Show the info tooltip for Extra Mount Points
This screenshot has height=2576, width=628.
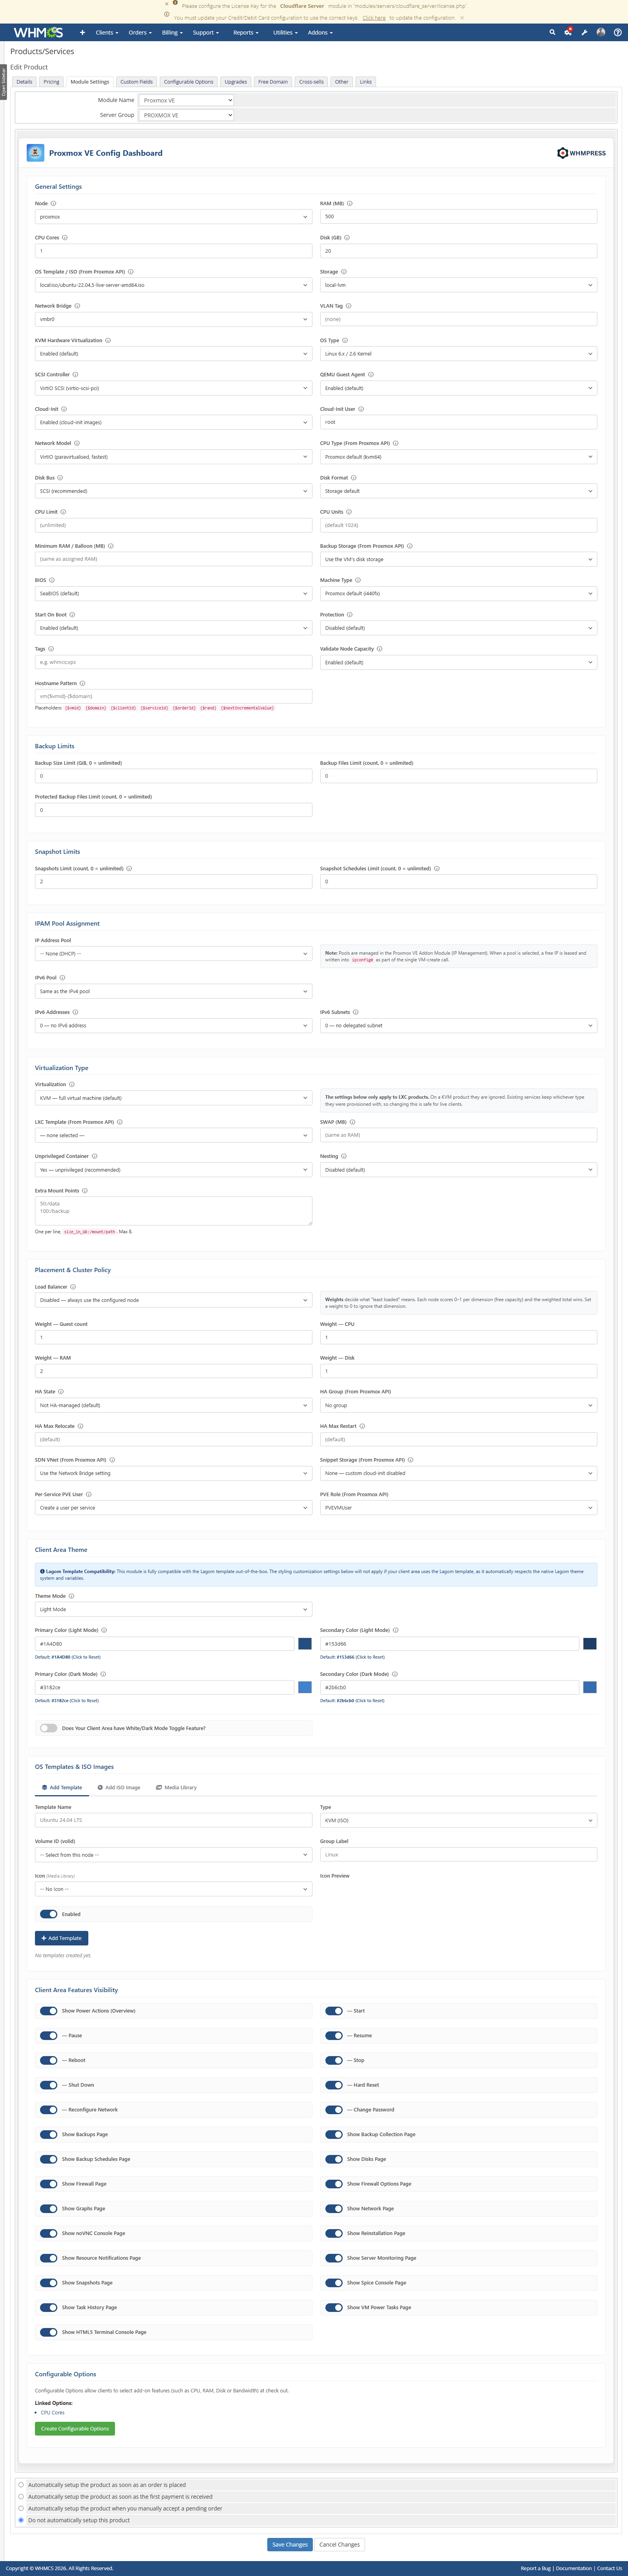point(85,1191)
